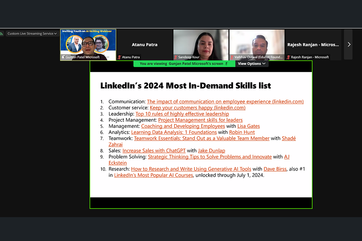The image size is (362, 241).
Task: Open 'Project Management skills for leaders' link
Action: click(201, 120)
